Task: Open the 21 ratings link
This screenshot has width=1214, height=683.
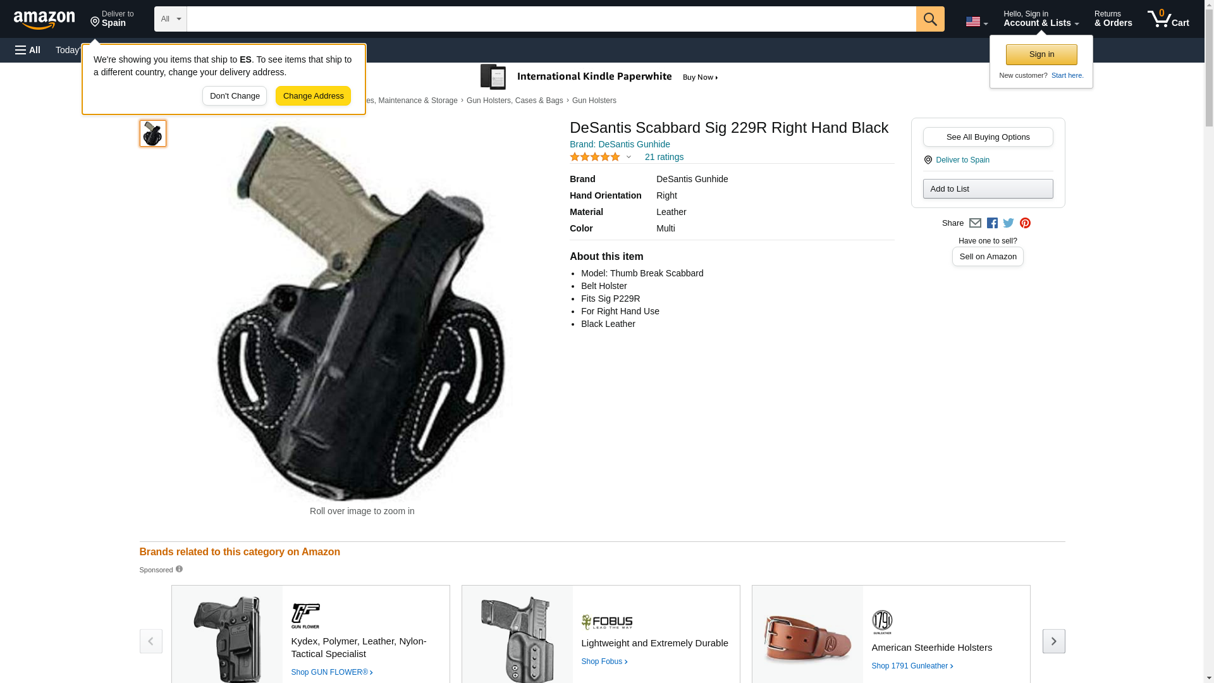Action: point(664,157)
